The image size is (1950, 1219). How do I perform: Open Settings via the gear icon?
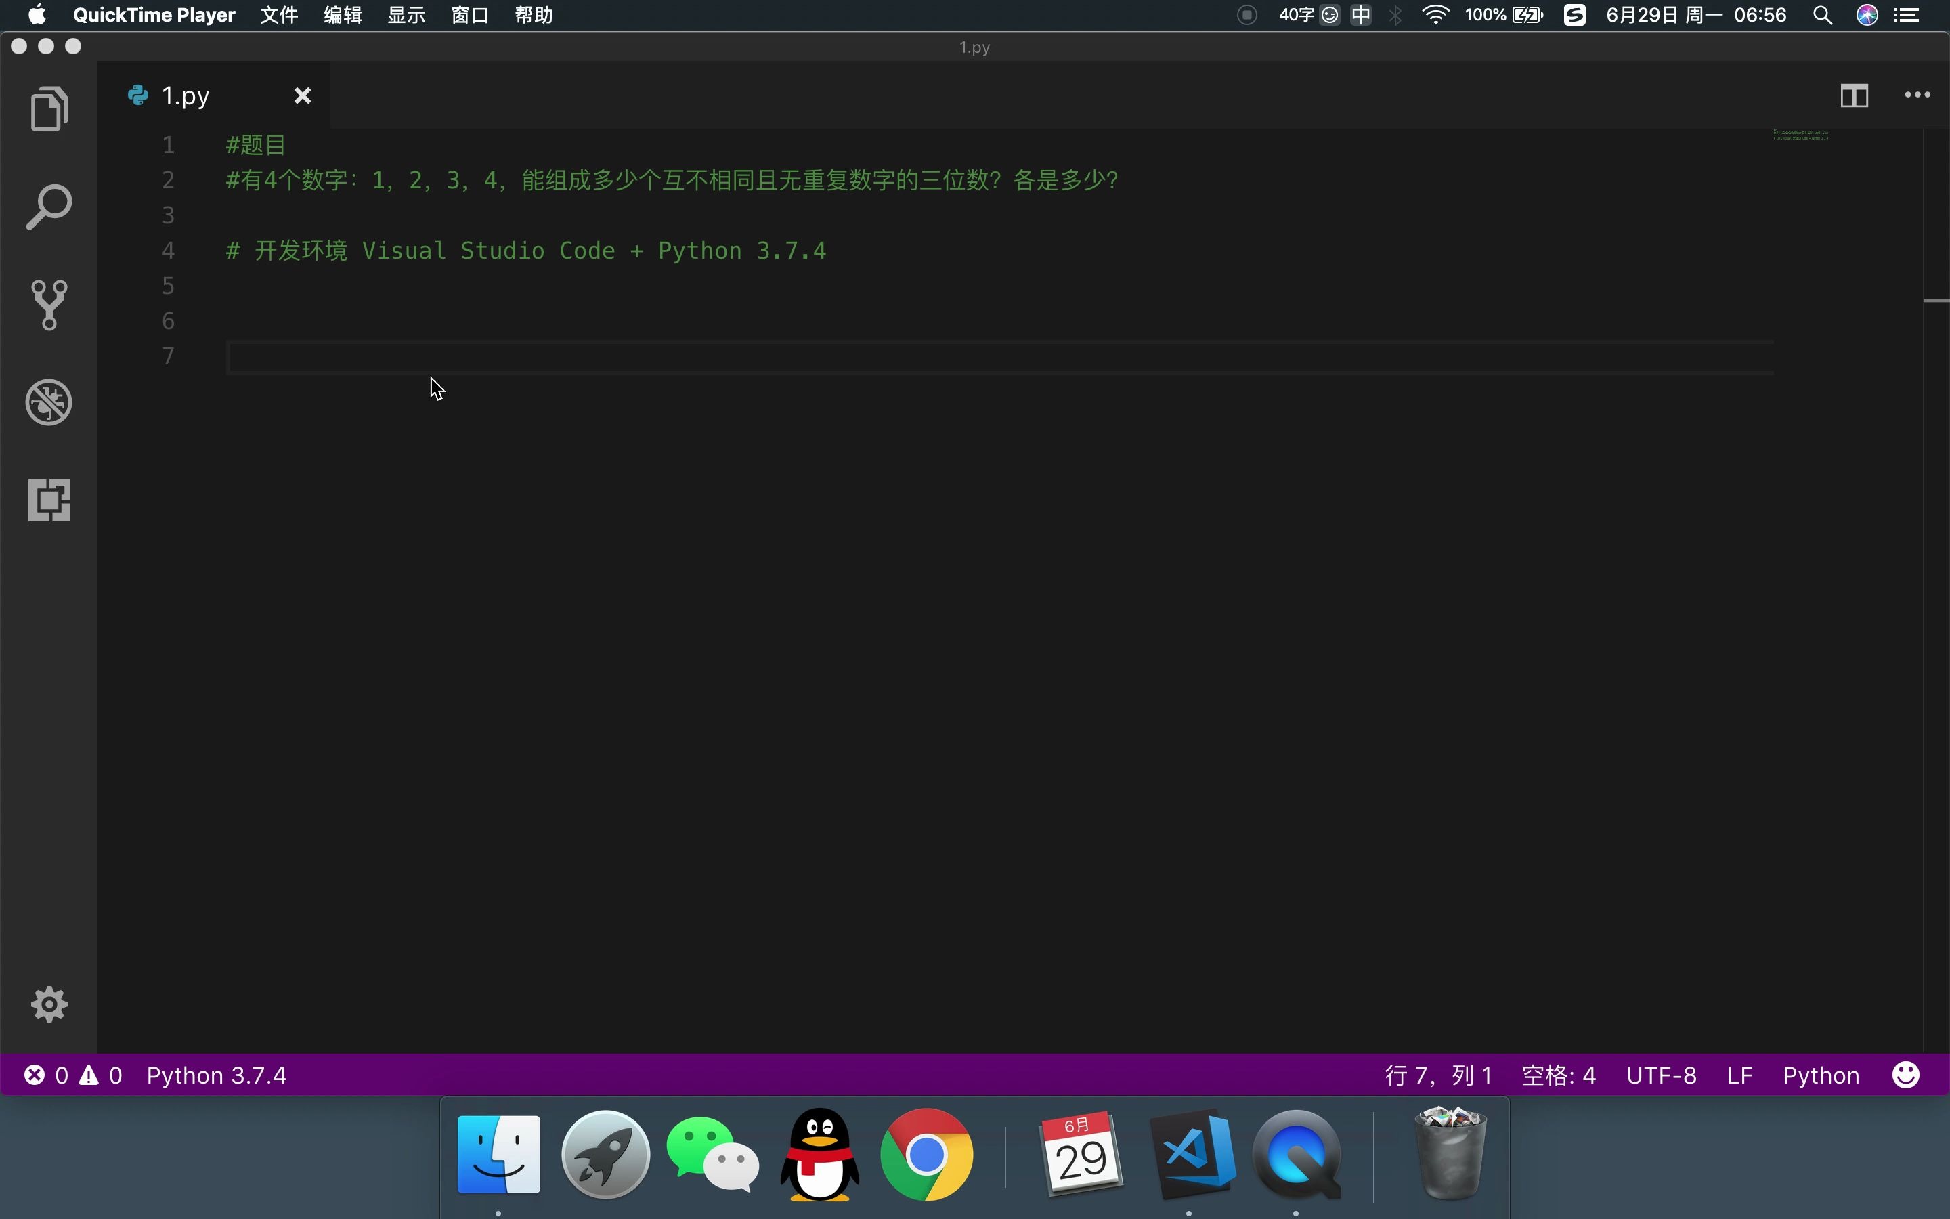tap(48, 1004)
